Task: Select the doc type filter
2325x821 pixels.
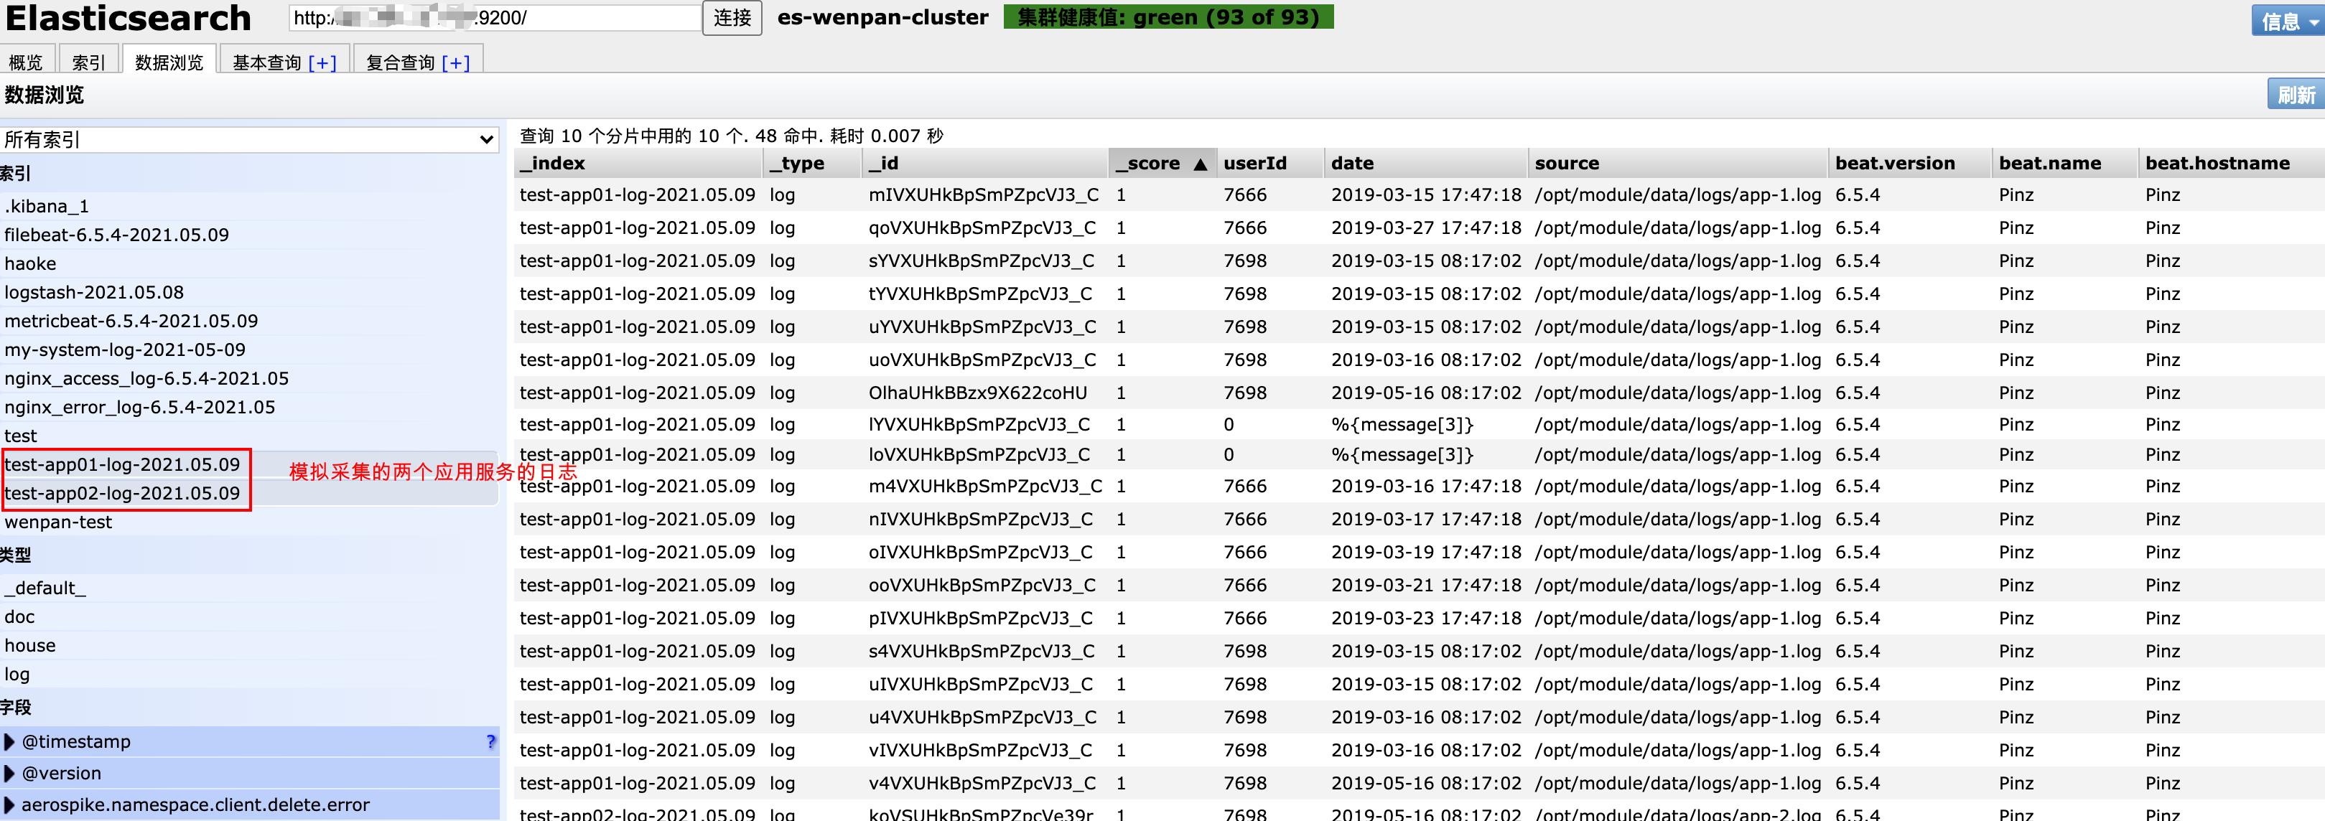Action: click(249, 617)
